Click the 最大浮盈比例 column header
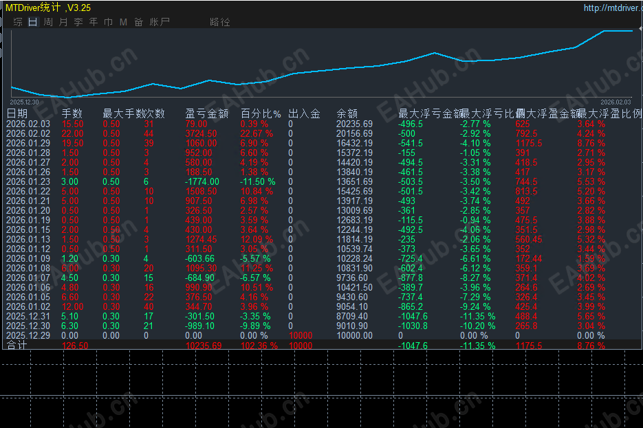 click(610, 113)
